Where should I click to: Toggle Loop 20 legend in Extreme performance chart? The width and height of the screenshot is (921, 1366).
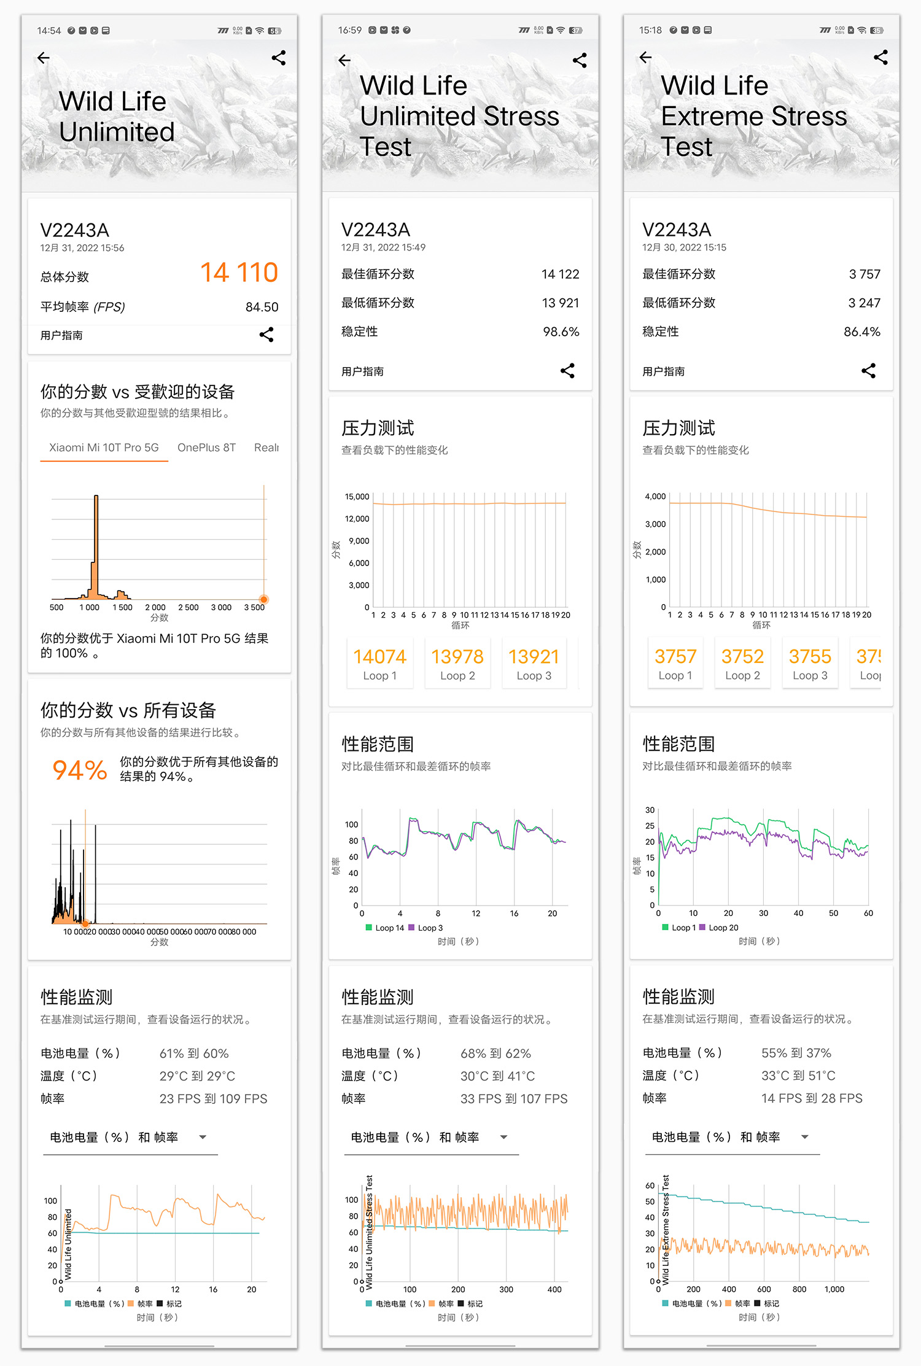(x=719, y=928)
